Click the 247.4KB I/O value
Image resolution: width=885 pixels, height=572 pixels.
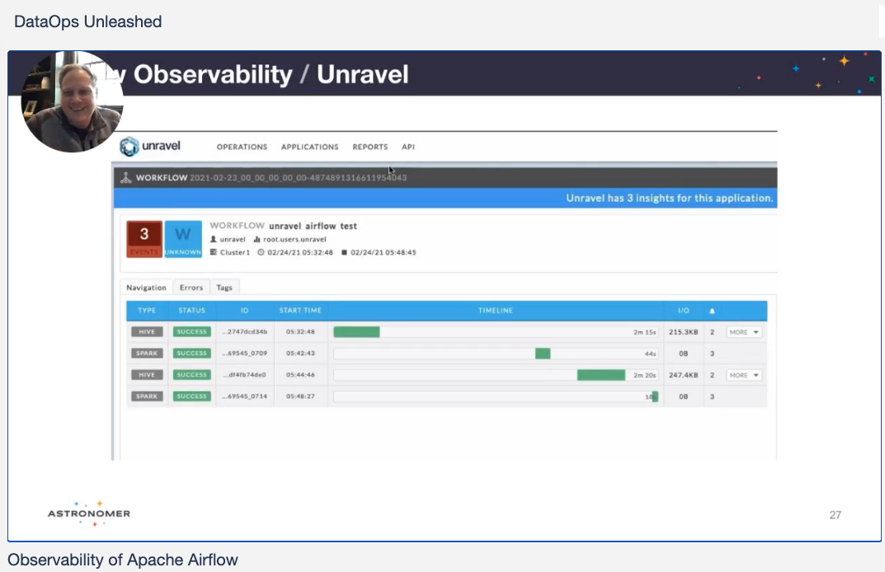click(684, 374)
